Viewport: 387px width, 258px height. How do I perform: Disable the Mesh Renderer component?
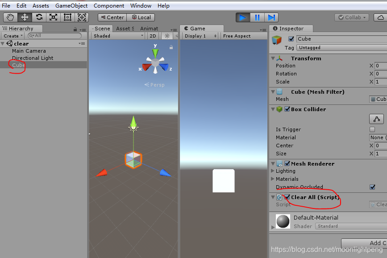click(x=287, y=163)
